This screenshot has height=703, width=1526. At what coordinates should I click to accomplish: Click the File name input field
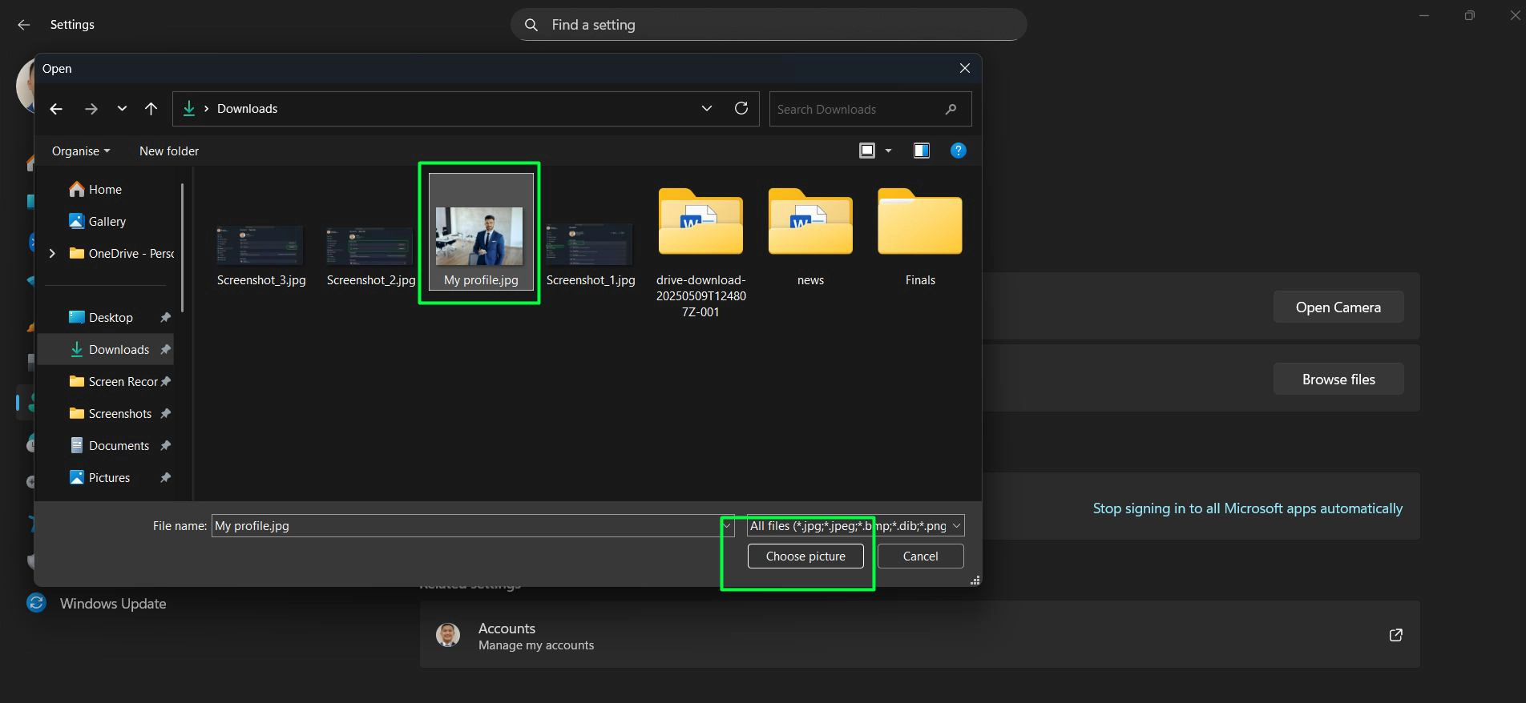pyautogui.click(x=466, y=526)
